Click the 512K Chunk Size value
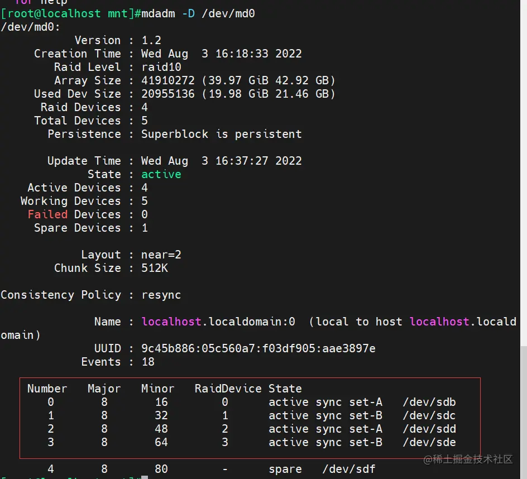 click(x=154, y=268)
